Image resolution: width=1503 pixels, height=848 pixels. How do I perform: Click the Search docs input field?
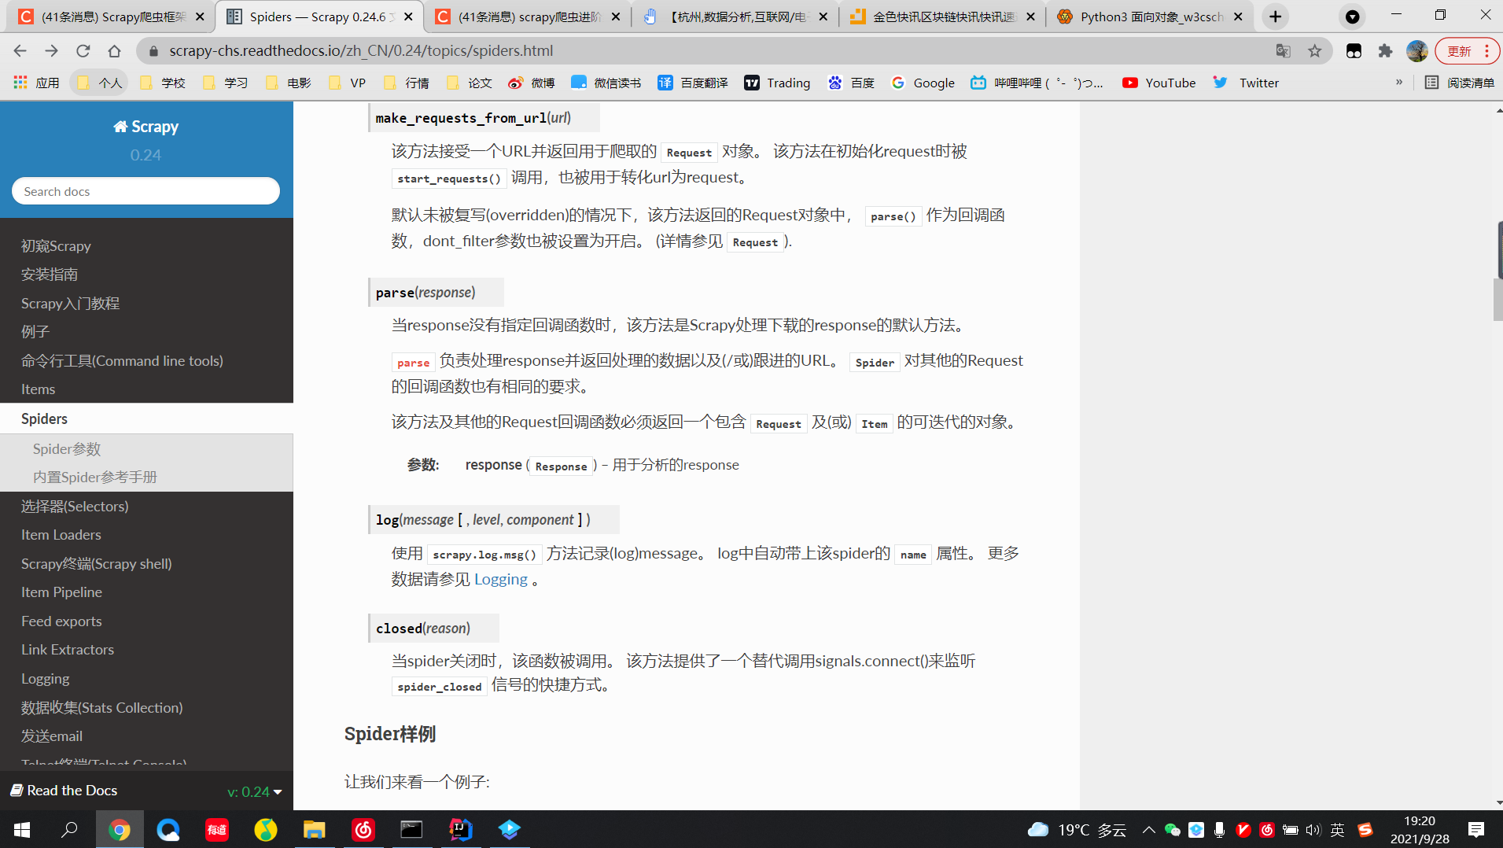coord(146,191)
